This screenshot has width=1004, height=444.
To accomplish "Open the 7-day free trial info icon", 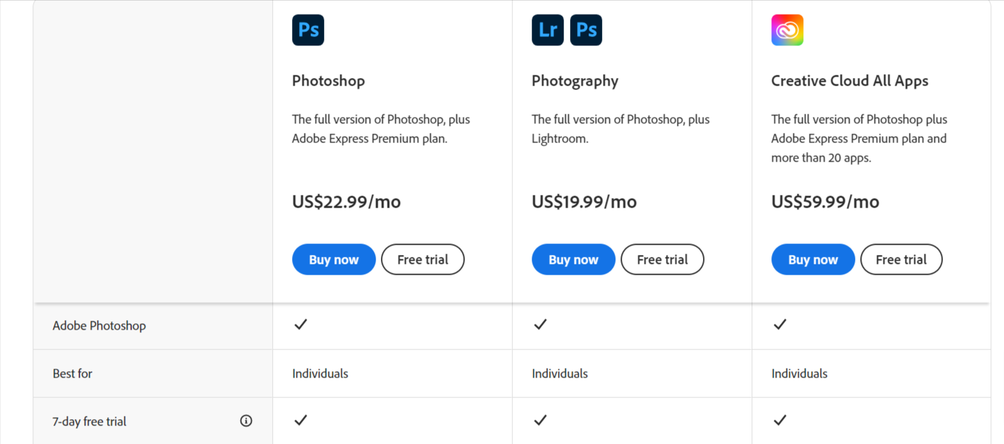I will 246,420.
